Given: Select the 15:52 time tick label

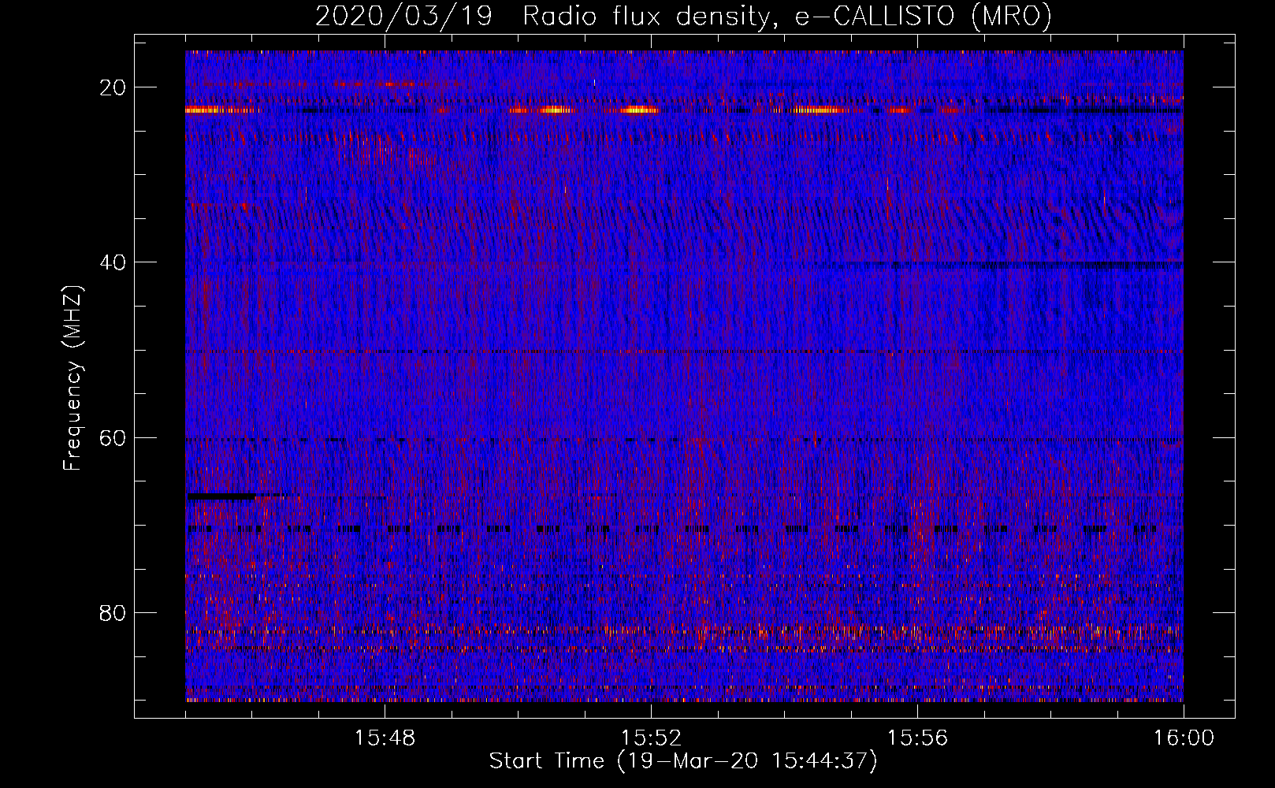Looking at the screenshot, I should tap(651, 738).
